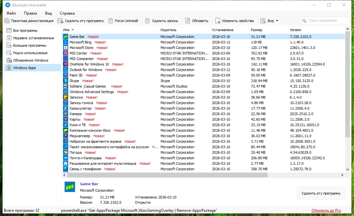Click the OneNote for Windows 10 icon

[66, 64]
